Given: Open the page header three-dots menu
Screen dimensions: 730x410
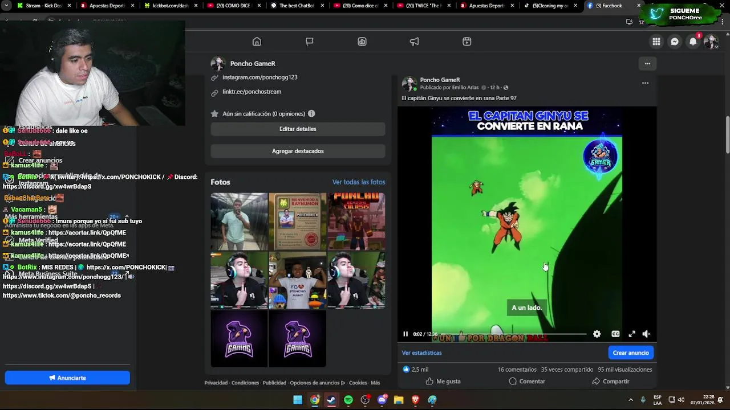Looking at the screenshot, I should (647, 64).
